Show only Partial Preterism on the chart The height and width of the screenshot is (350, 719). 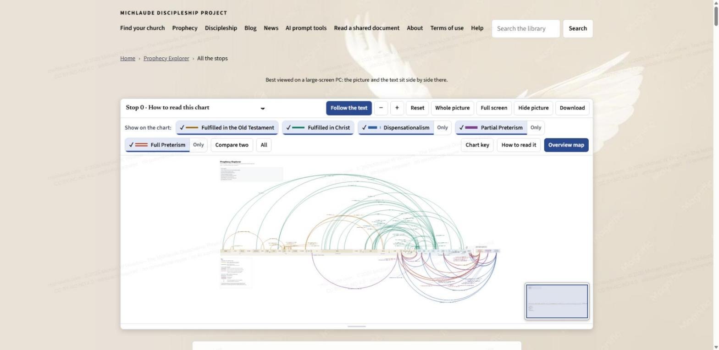[536, 128]
